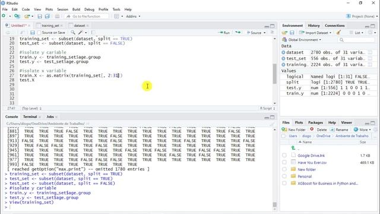Open the R Script file type dropdown
This screenshot has width=380, height=214.
[268, 108]
